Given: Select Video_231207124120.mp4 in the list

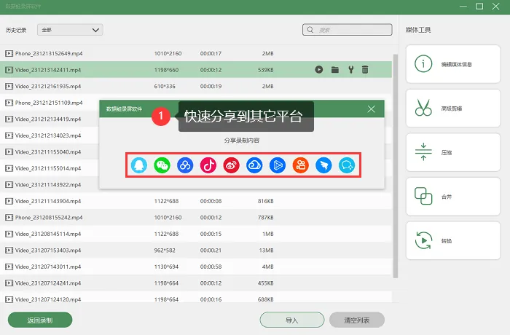Looking at the screenshot, I should pos(48,299).
